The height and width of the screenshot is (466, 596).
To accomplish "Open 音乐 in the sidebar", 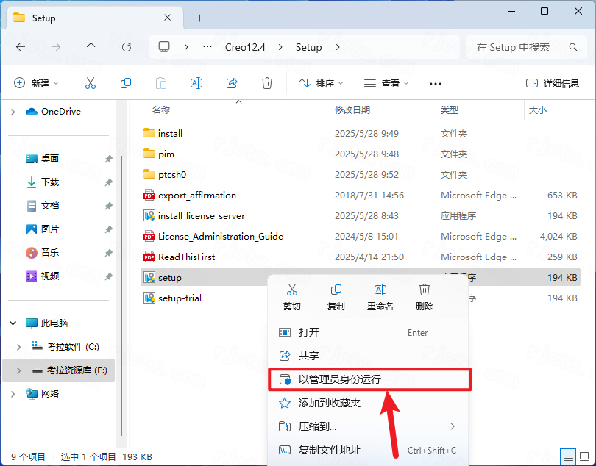I will 49,253.
